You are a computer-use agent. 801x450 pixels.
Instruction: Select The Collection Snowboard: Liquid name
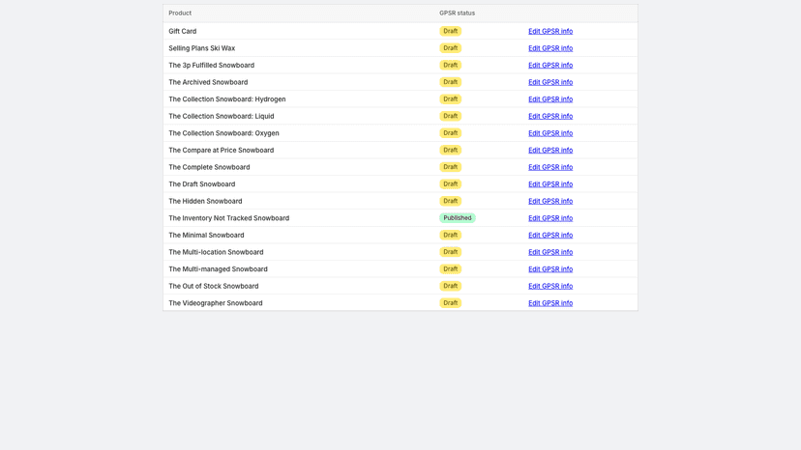pos(222,116)
